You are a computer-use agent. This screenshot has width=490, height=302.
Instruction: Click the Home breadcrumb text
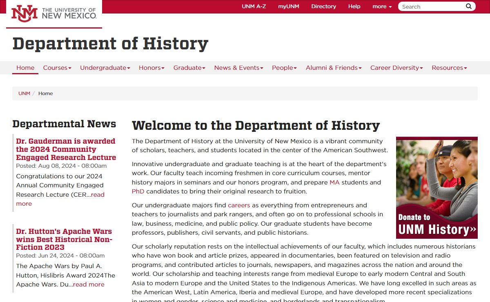[x=45, y=93]
